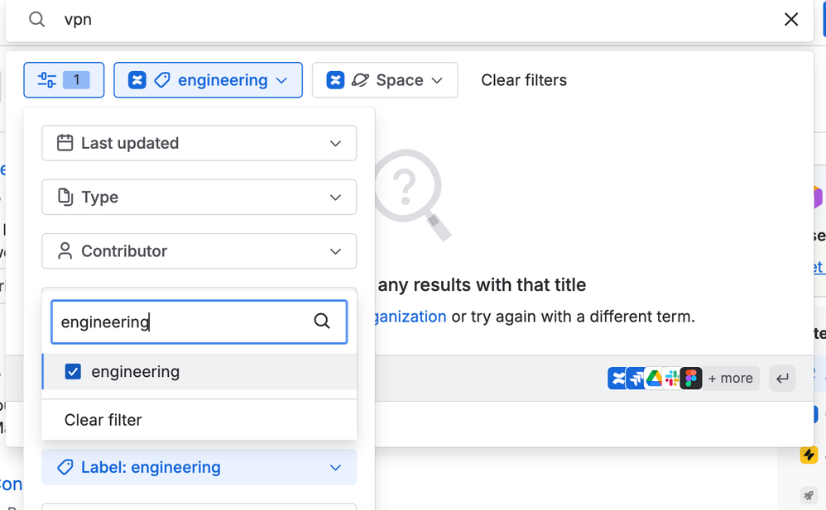Expand the Contributor filter dropdown
Viewport: 826px width, 510px height.
pyautogui.click(x=199, y=251)
